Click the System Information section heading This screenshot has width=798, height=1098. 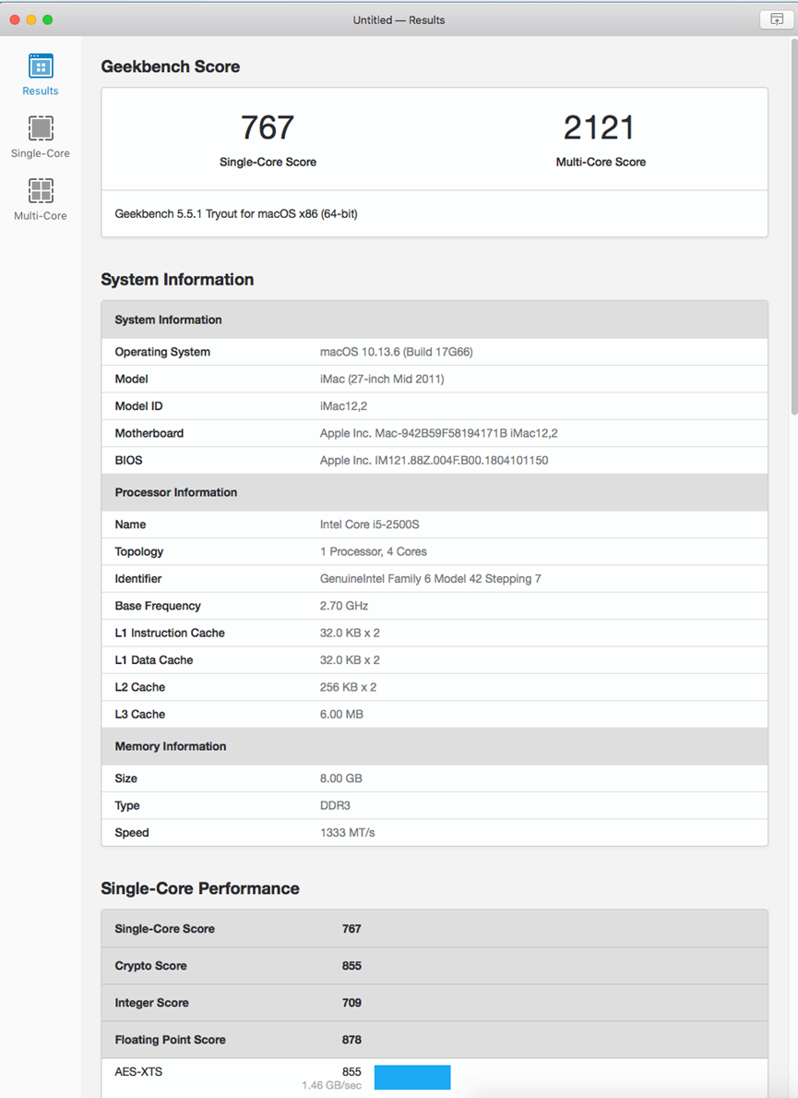(x=177, y=280)
